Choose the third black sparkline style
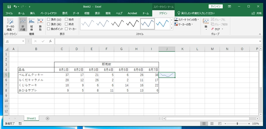Viewport: 266px width, 129px height. click(118, 24)
